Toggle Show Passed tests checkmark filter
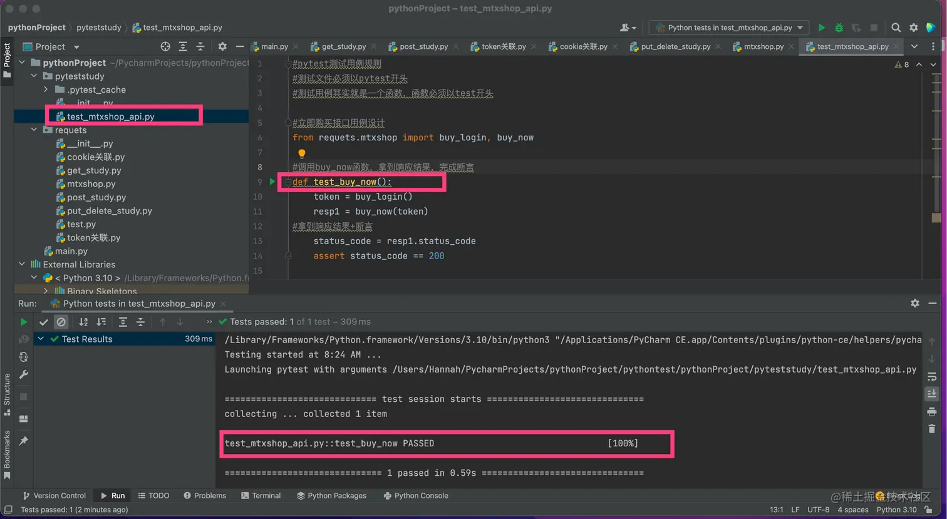Screen dimensions: 947x519 click(x=43, y=322)
